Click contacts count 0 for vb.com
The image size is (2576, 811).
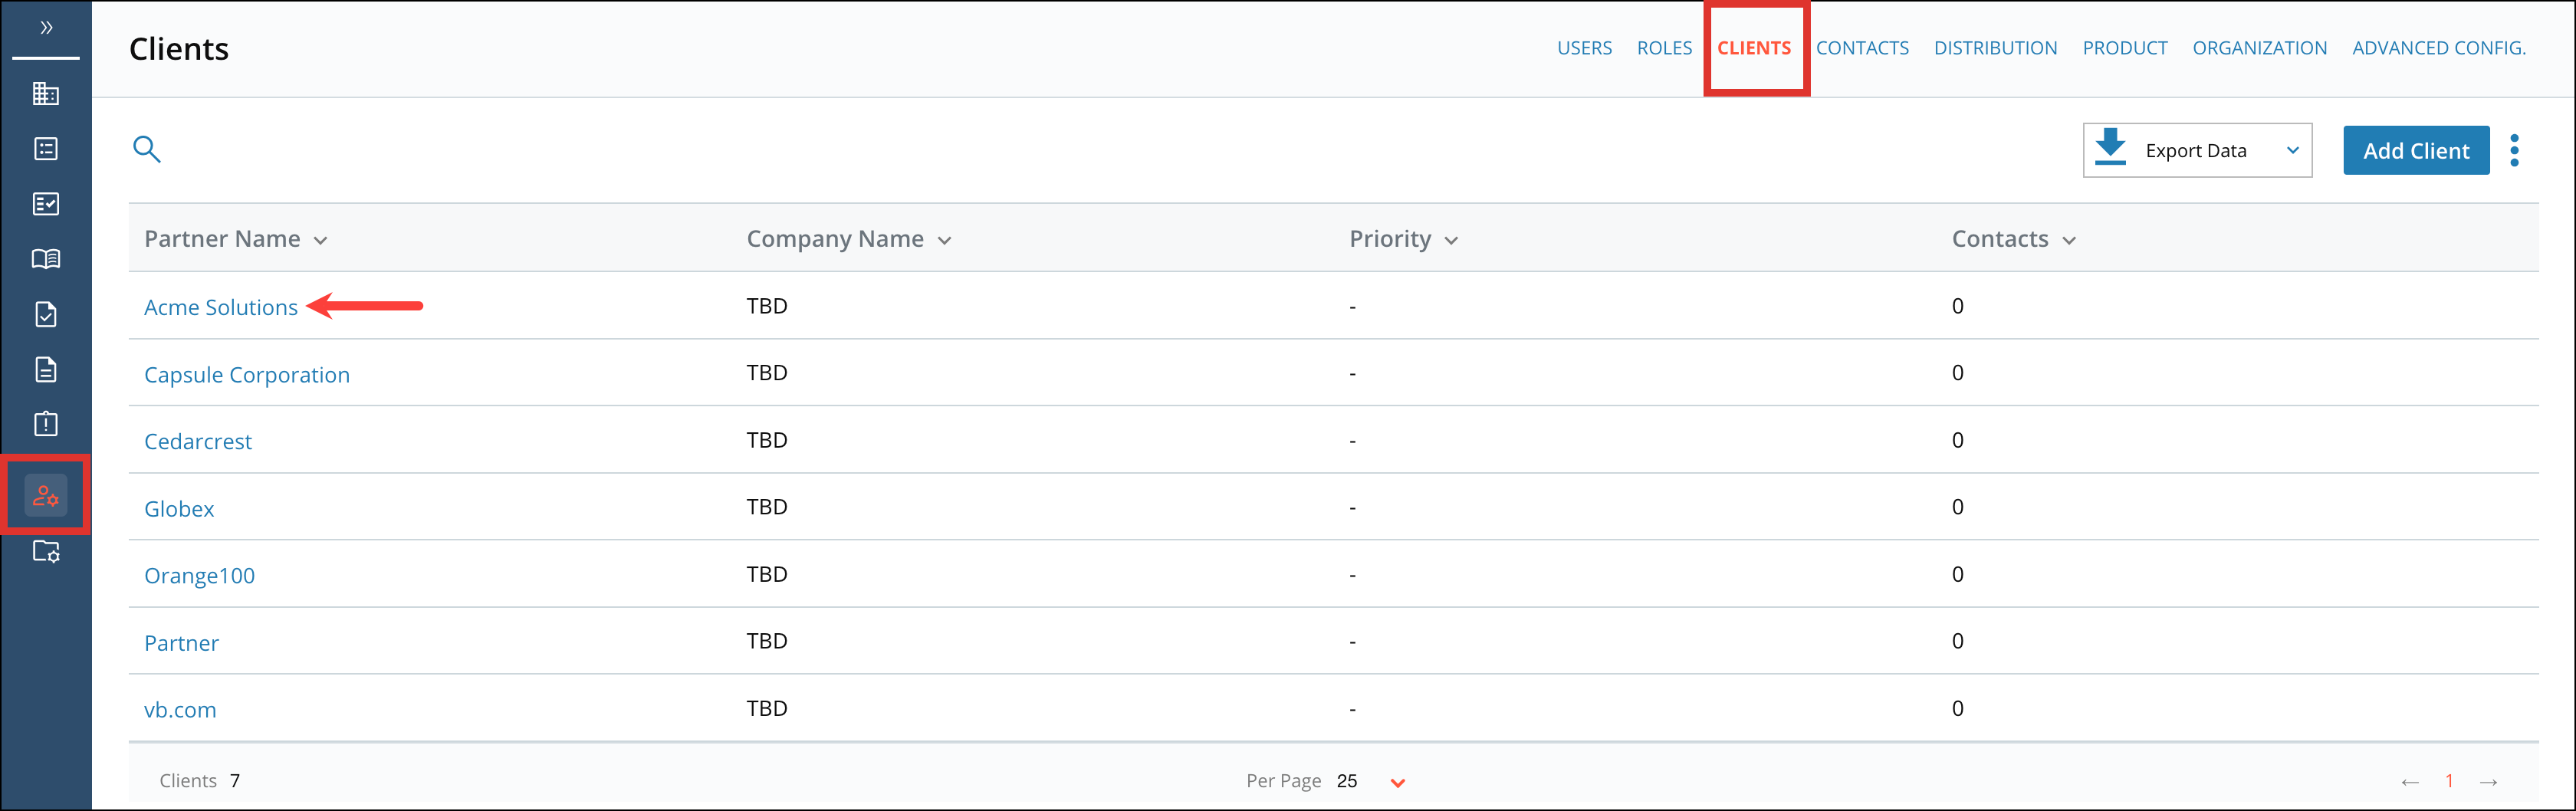pyautogui.click(x=1957, y=708)
